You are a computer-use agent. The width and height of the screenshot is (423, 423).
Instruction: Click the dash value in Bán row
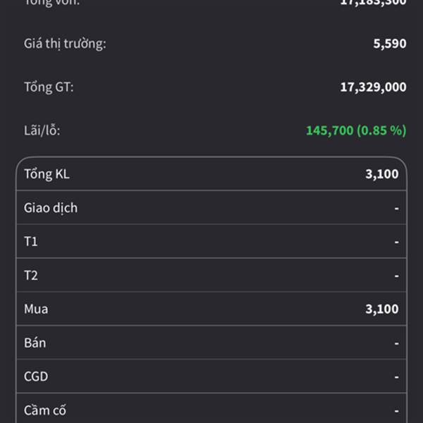click(396, 343)
